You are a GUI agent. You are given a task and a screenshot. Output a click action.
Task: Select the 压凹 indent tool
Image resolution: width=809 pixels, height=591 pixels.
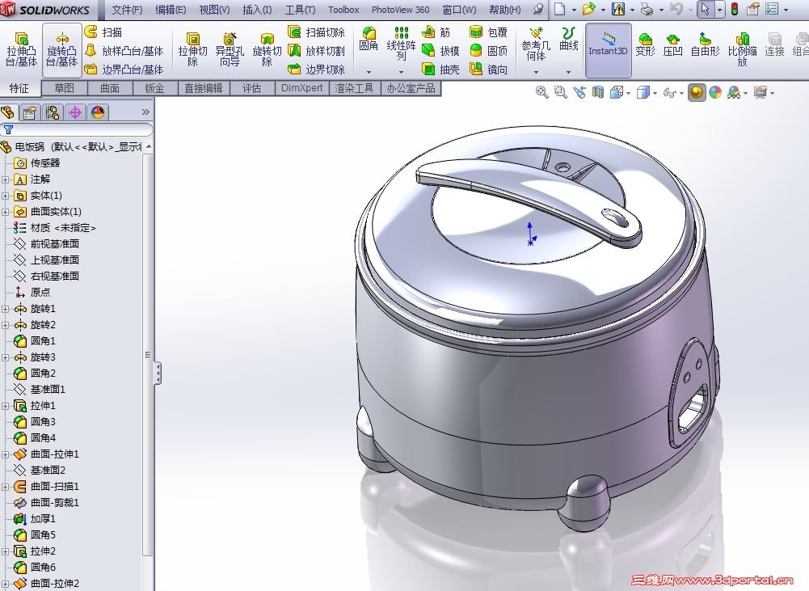coord(672,44)
